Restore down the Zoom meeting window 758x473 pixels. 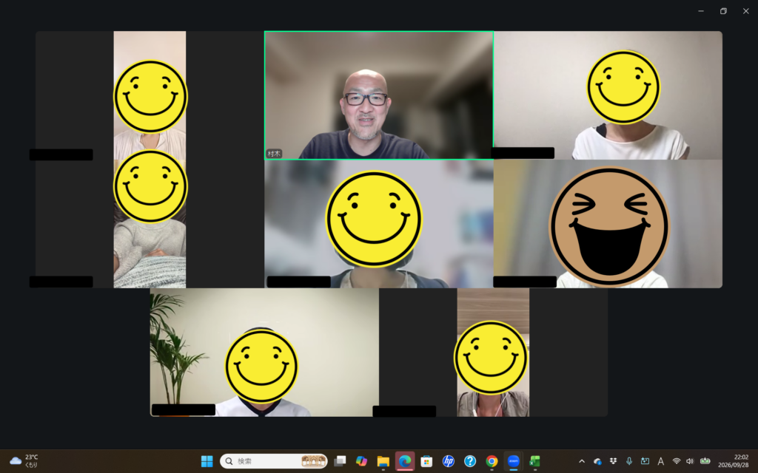tap(723, 11)
